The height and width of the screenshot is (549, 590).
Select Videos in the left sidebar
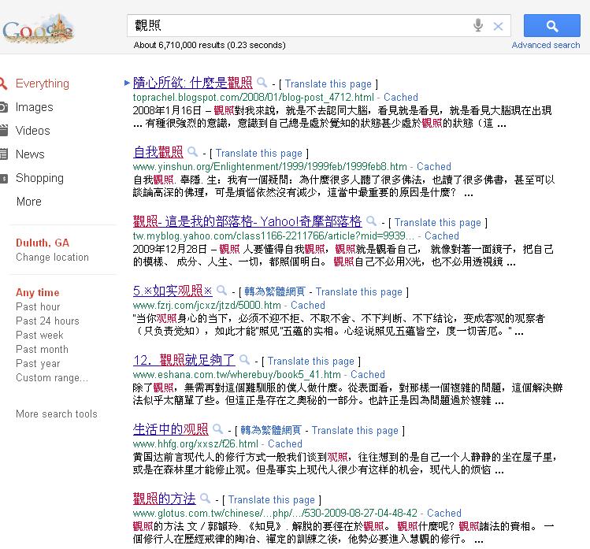[x=32, y=131]
